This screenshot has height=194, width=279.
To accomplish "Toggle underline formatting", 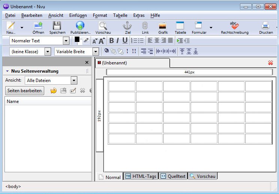I will coord(125,40).
